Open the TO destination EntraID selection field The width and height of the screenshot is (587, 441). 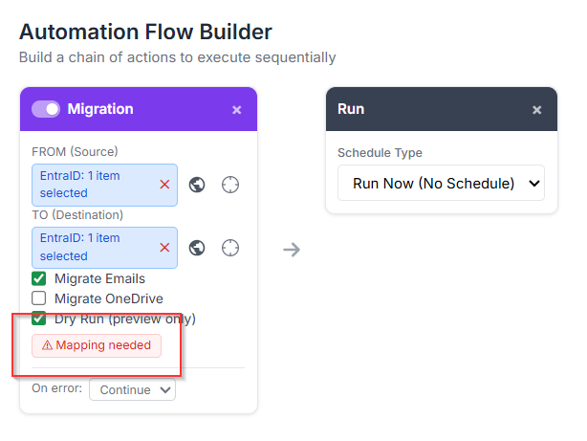coord(91,248)
